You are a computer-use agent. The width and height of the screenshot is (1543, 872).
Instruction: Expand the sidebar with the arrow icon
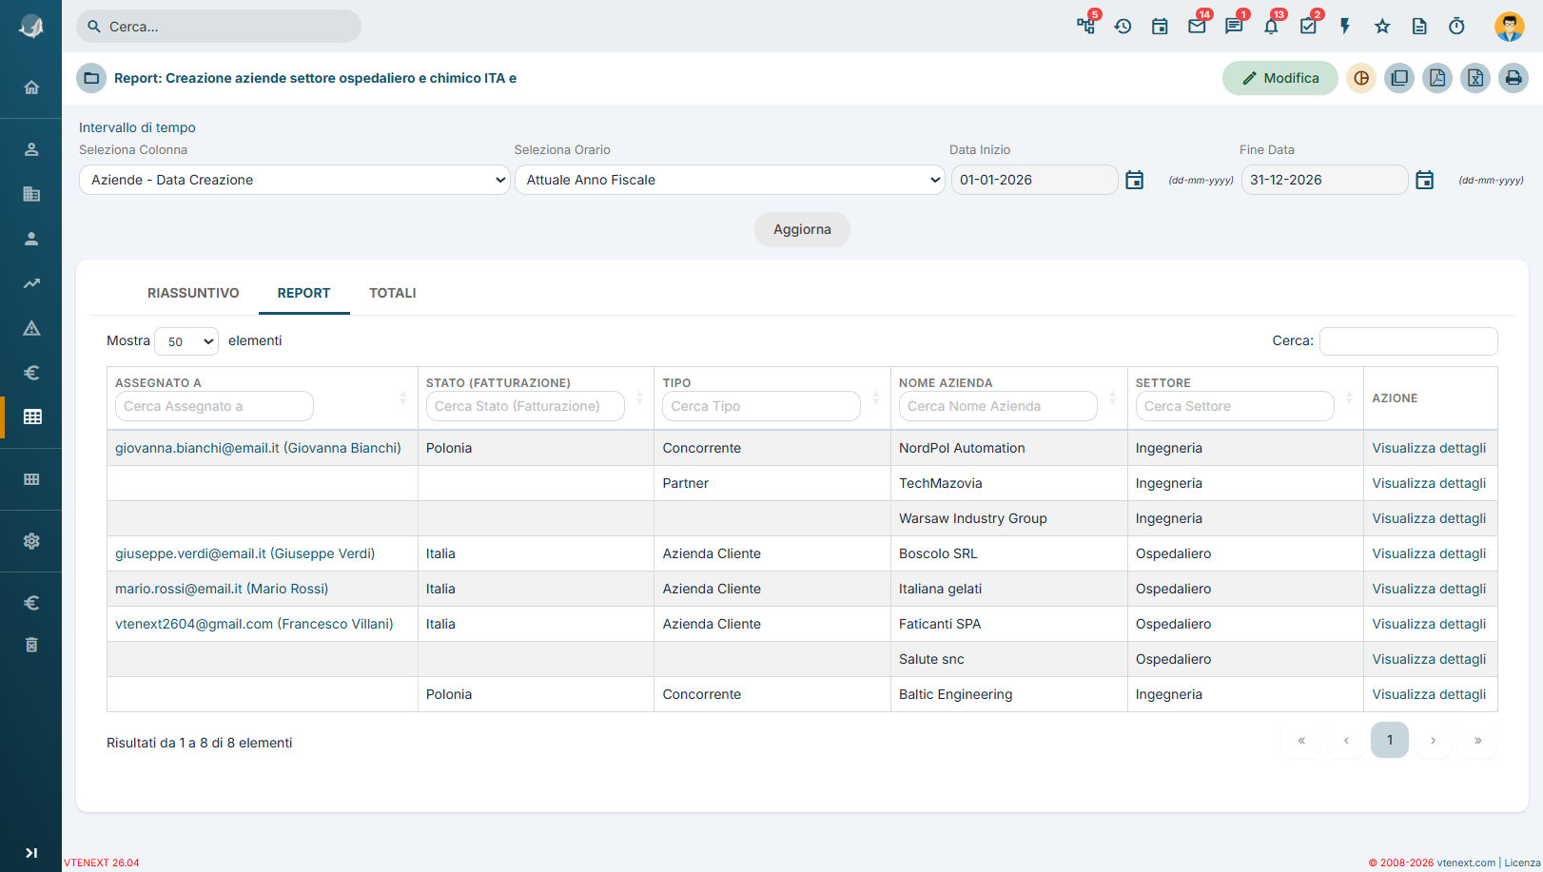pos(31,853)
